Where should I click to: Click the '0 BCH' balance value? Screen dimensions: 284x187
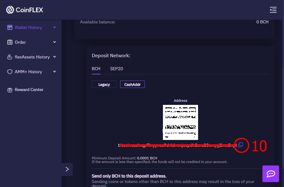click(262, 22)
